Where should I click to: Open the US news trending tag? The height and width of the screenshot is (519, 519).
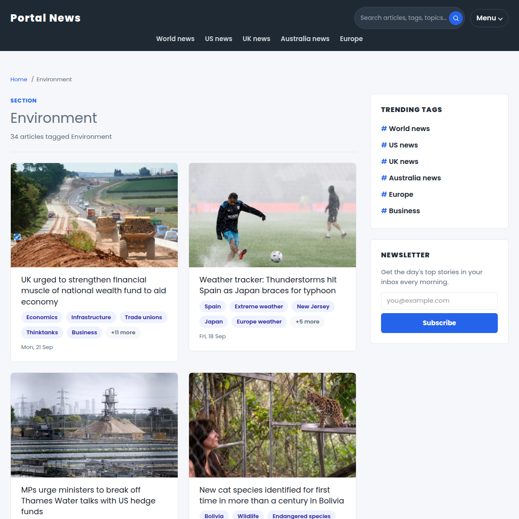[x=399, y=145]
